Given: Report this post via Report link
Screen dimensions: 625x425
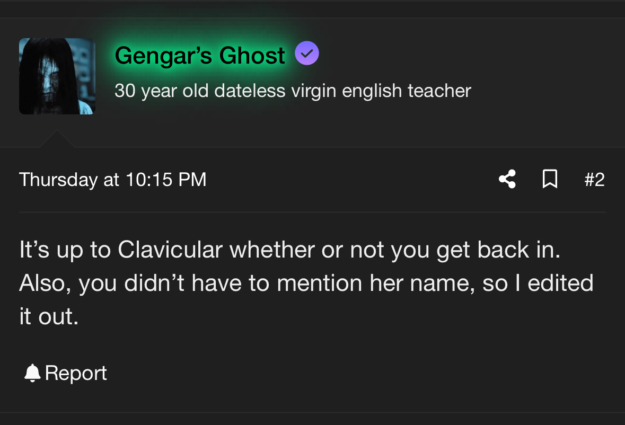Looking at the screenshot, I should point(76,373).
